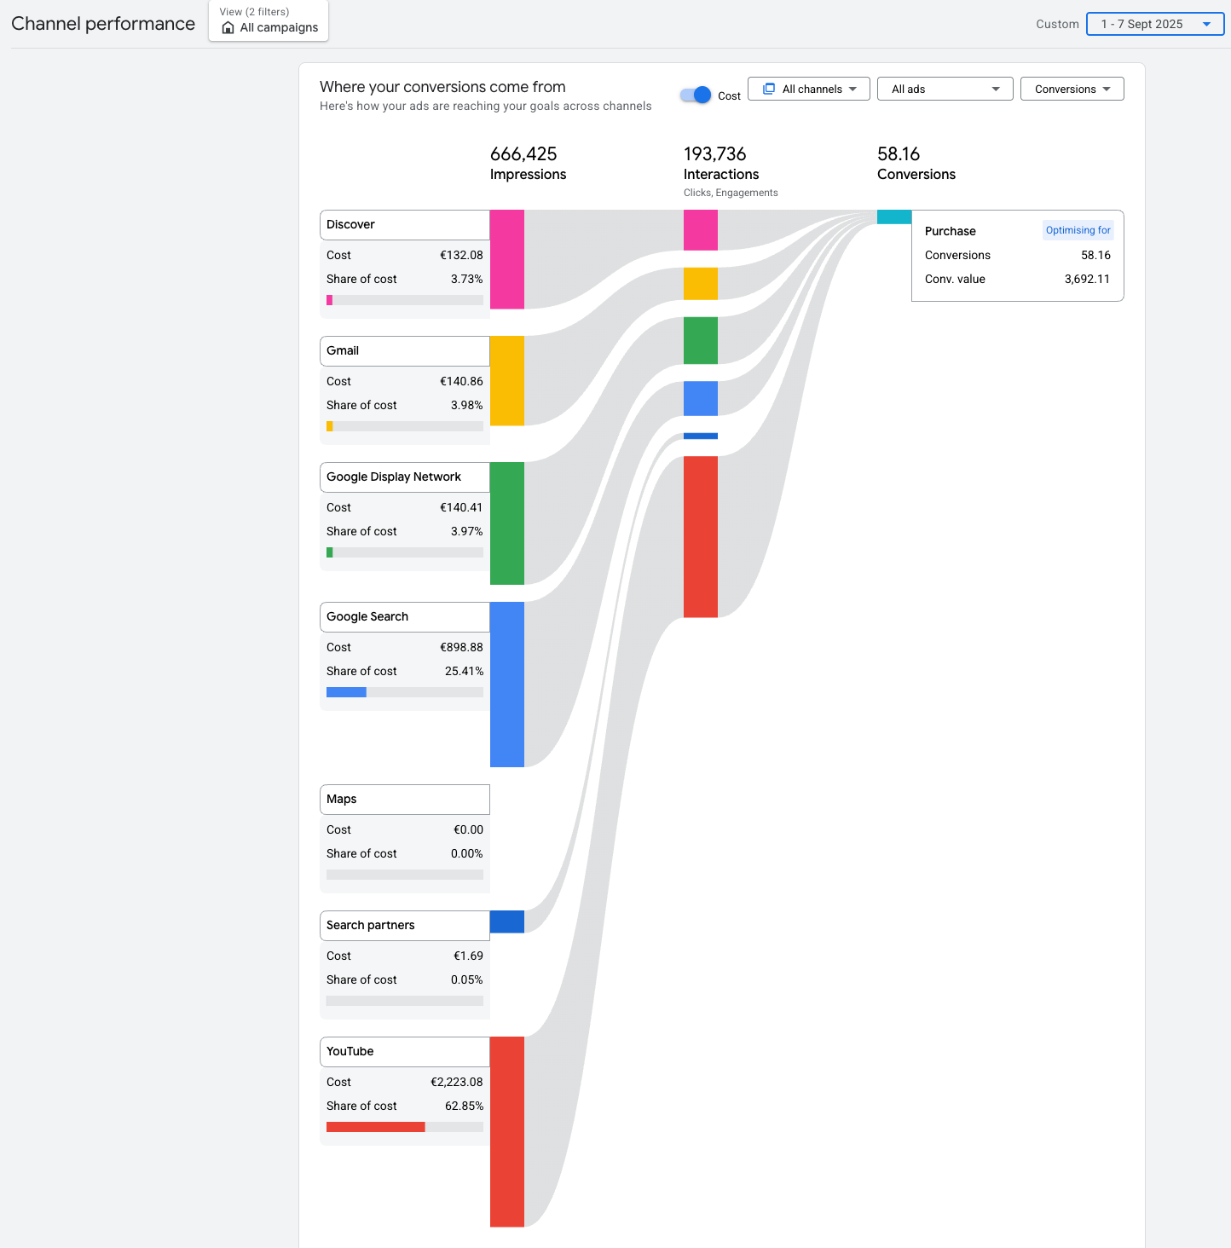Click the teal Conversions bar
The image size is (1231, 1248).
[x=894, y=217]
